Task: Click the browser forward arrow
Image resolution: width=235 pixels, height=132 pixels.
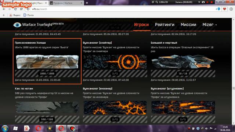Action: click(x=10, y=9)
